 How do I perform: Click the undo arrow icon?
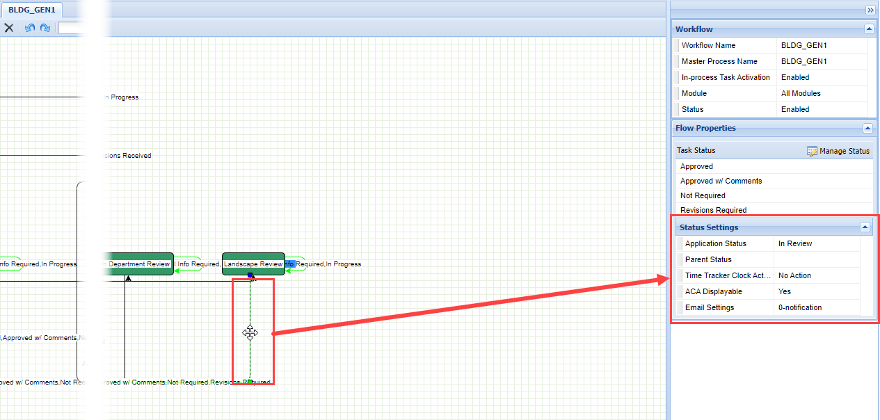tap(29, 28)
